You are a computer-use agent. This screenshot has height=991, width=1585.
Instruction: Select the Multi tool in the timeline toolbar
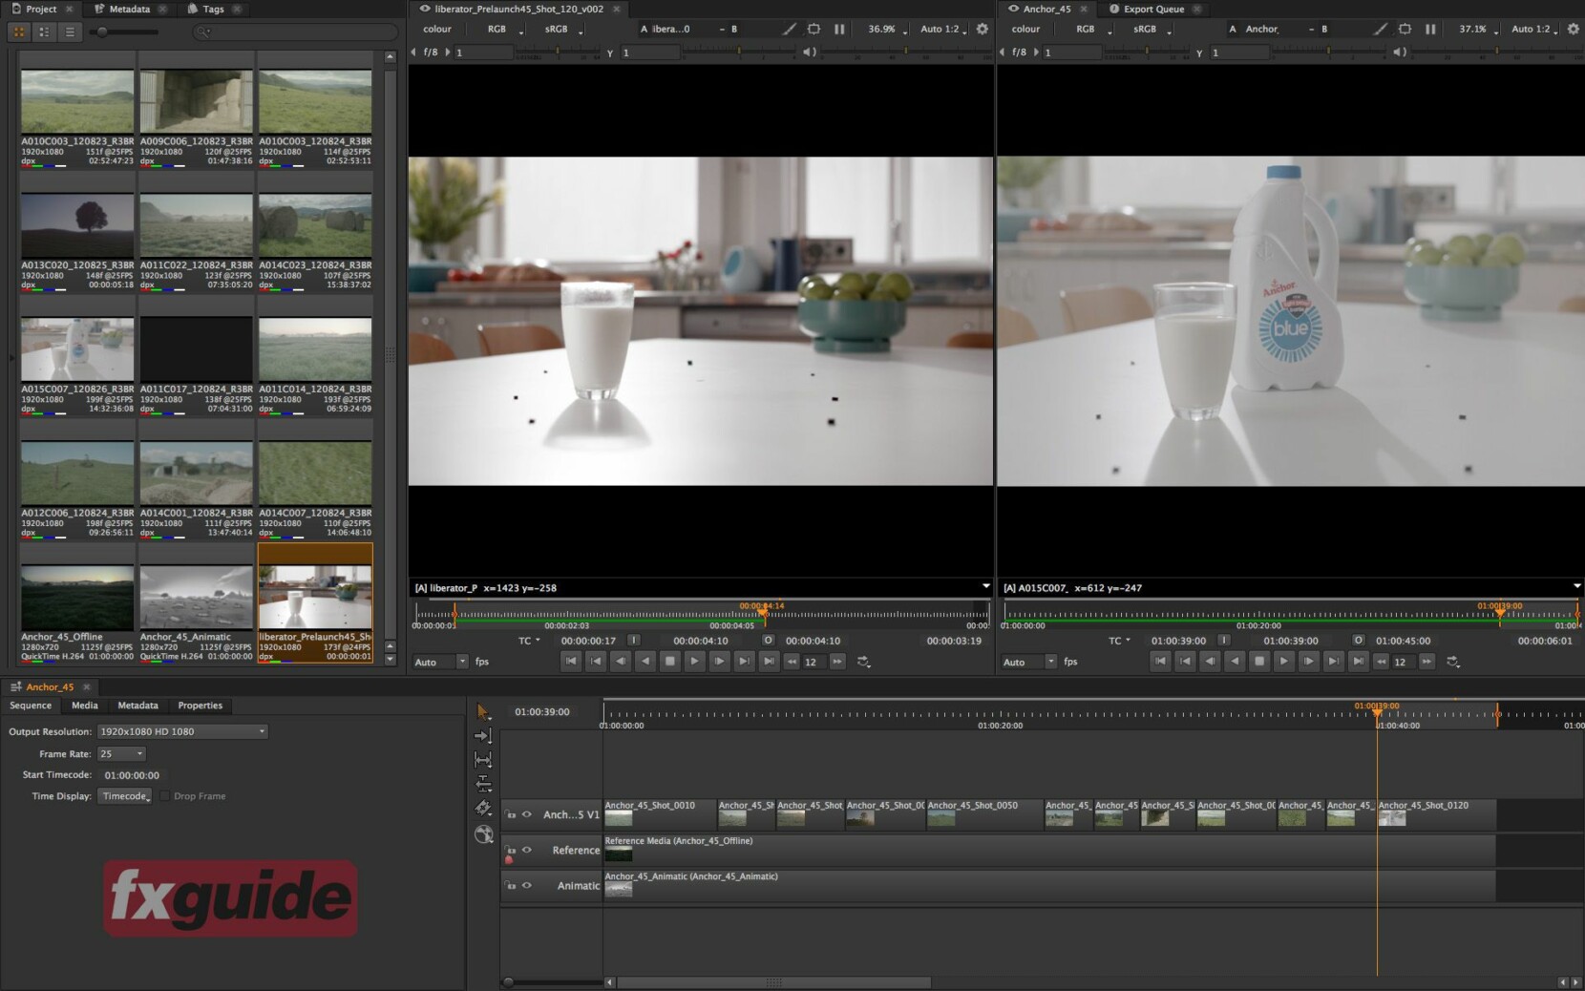484,713
